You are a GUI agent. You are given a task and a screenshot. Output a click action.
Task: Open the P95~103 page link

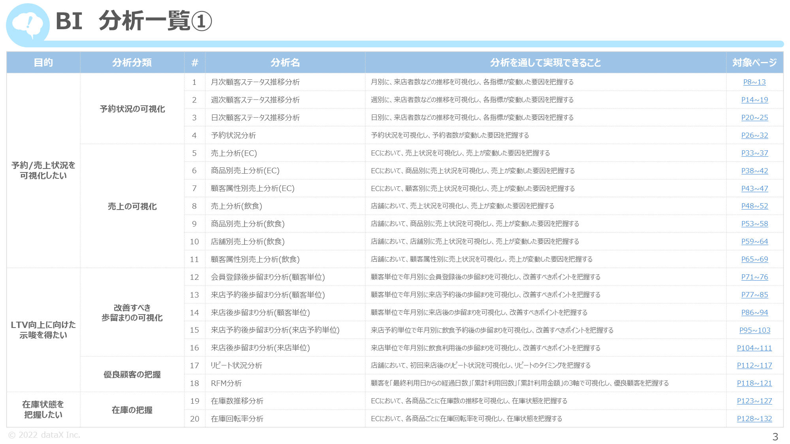(754, 330)
